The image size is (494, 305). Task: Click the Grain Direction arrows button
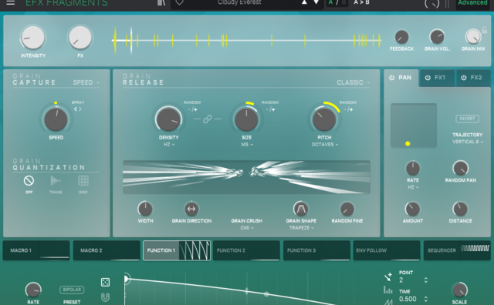pos(191,209)
